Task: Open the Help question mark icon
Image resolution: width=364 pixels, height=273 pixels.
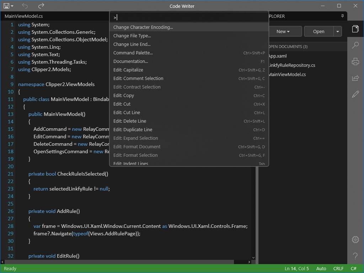Action: coord(355,256)
